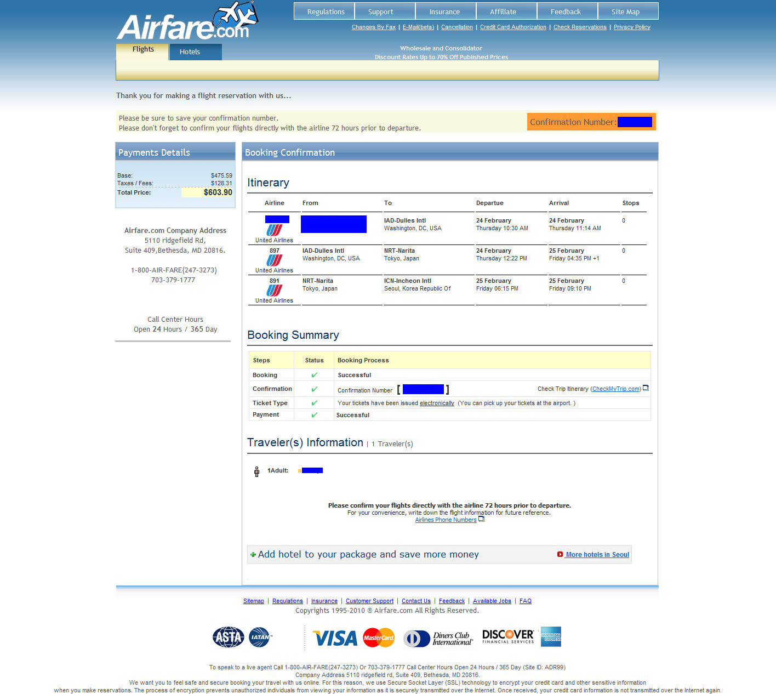
Task: Click the green check beside Confirmation step
Action: pyautogui.click(x=314, y=389)
